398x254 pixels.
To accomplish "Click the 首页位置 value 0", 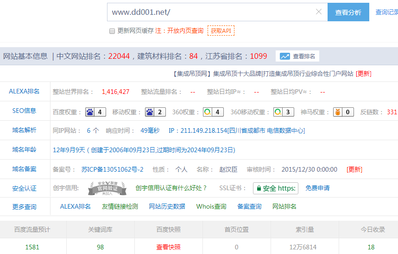I will point(236,247).
